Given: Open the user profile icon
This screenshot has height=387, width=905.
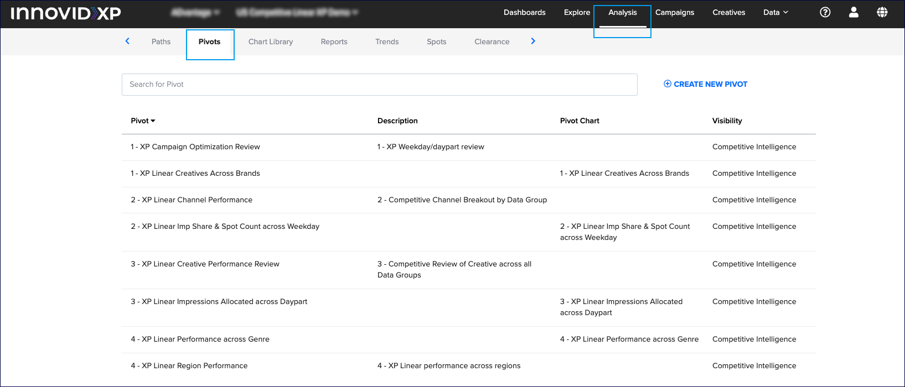Looking at the screenshot, I should (x=854, y=12).
